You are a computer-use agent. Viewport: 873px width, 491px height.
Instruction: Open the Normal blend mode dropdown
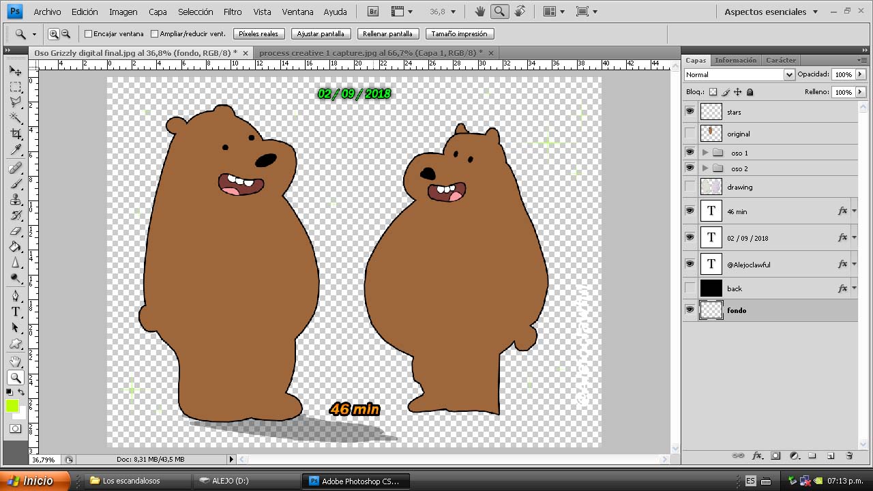point(740,74)
